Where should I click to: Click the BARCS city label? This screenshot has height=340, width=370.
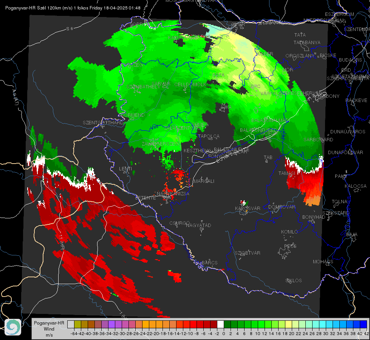[210, 263]
